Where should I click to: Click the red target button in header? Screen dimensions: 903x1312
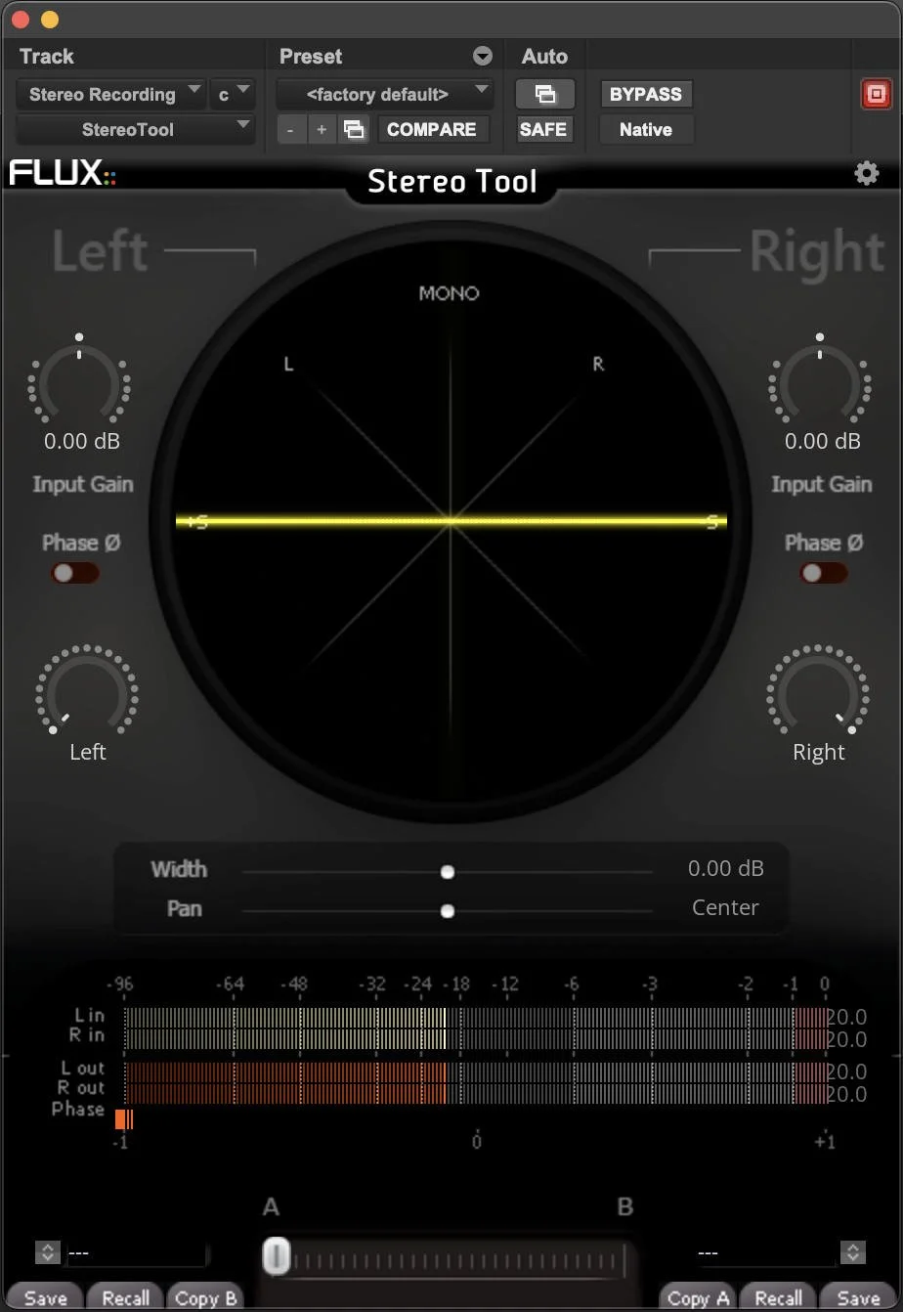(876, 94)
